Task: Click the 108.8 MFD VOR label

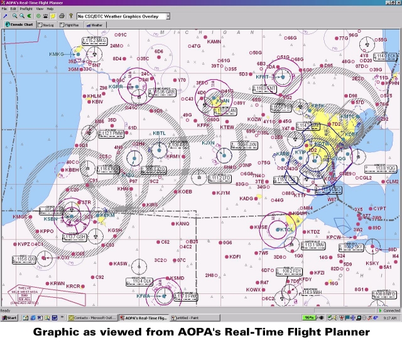Action: coord(384,295)
